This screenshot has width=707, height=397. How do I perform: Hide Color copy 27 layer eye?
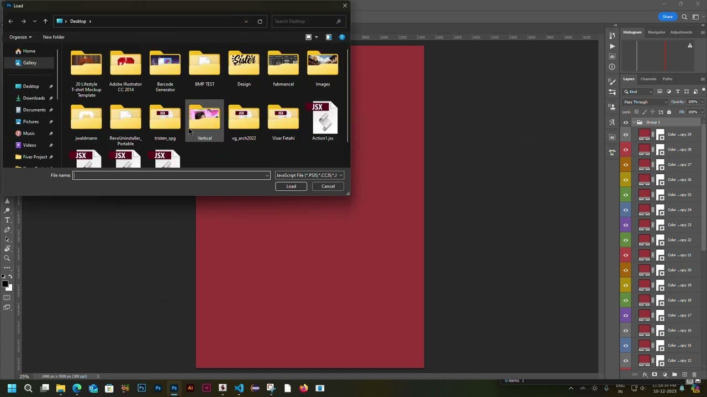coord(626,164)
